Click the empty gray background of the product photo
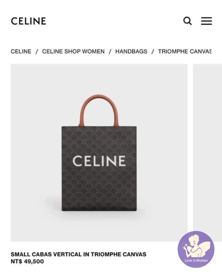222x278 pixels. click(x=36, y=106)
